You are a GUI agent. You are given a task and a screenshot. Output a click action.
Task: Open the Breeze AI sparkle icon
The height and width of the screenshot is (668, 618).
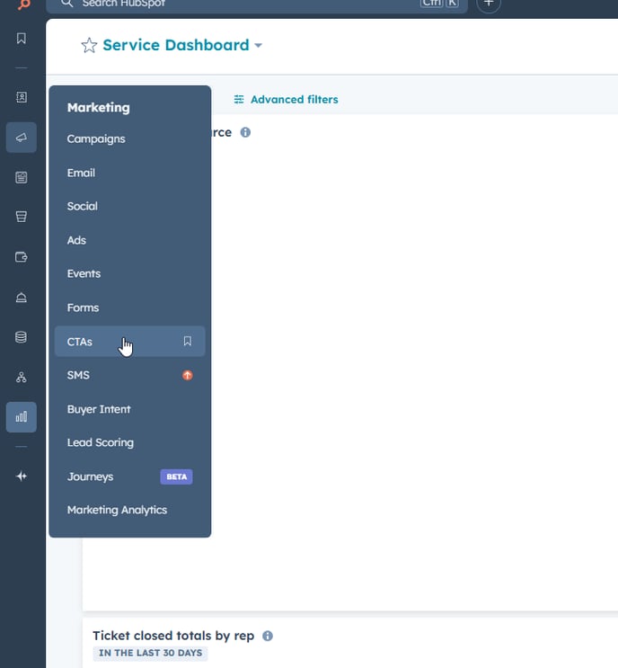[x=22, y=477]
